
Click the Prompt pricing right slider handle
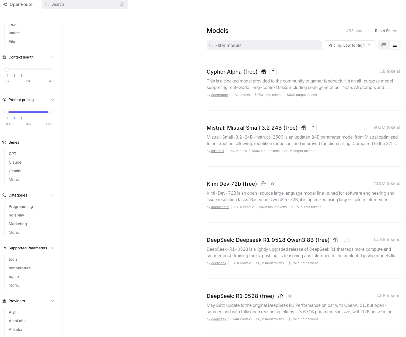coord(50,112)
